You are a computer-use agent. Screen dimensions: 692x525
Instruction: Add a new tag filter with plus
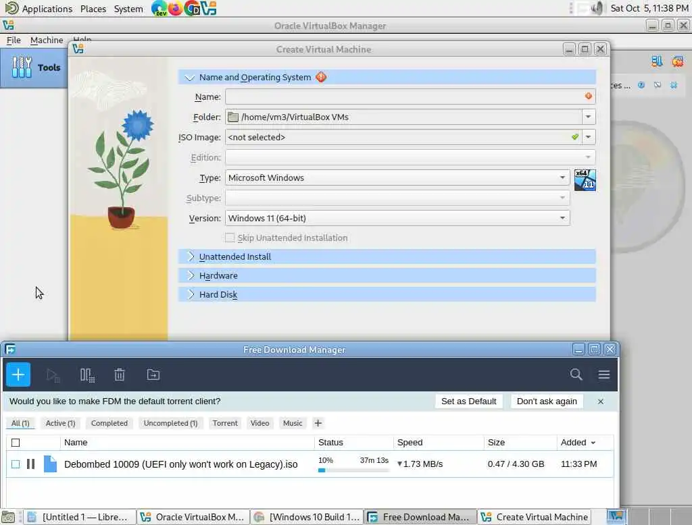click(318, 423)
